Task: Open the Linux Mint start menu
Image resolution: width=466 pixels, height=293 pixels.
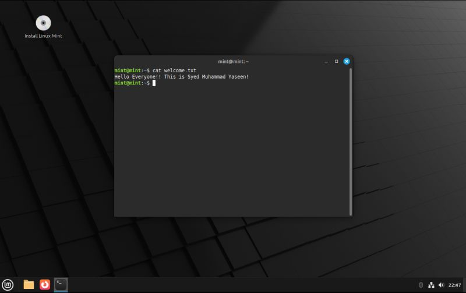Action: coord(8,285)
